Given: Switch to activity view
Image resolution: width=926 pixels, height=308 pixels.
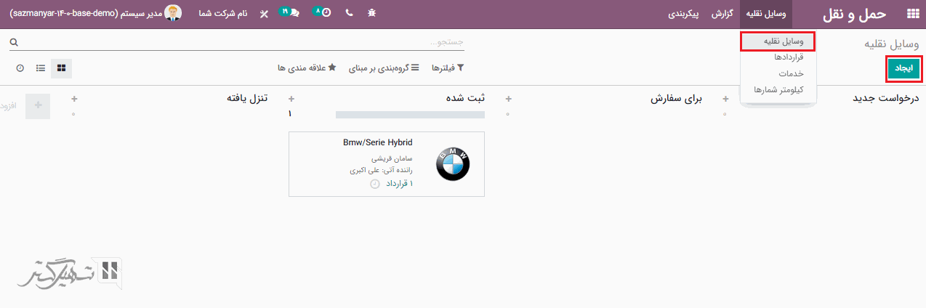Looking at the screenshot, I should [x=20, y=68].
